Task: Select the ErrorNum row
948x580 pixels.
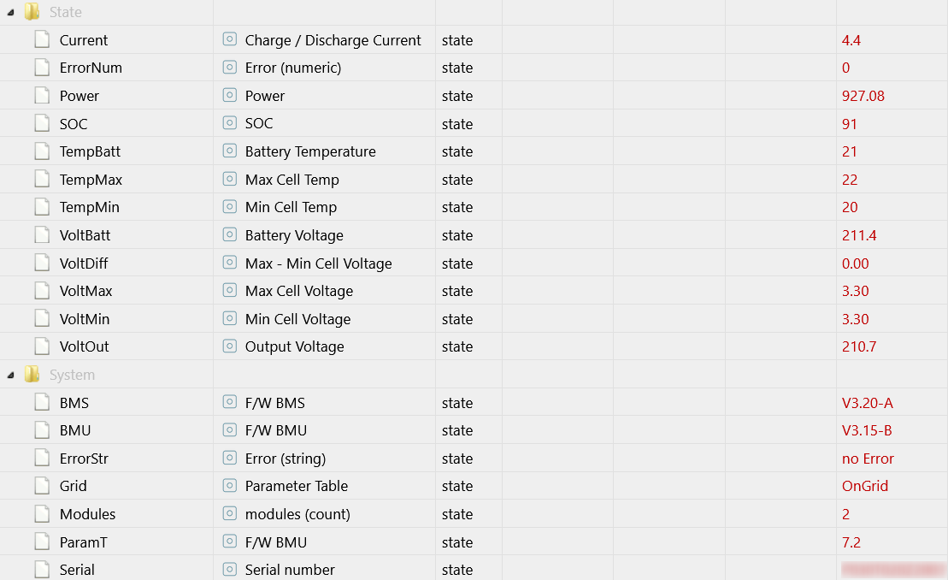Action: click(474, 68)
